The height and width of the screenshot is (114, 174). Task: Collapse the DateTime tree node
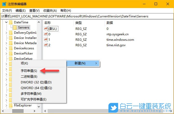(x=6, y=22)
